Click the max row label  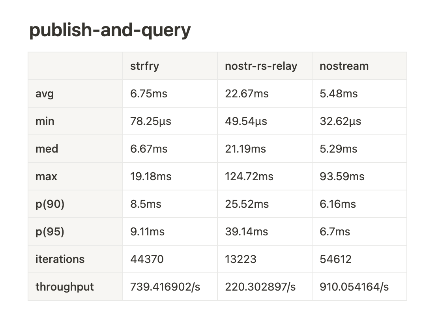(x=46, y=176)
